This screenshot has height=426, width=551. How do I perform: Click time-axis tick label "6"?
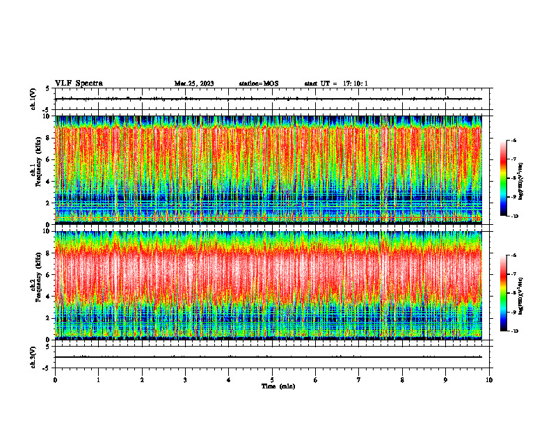pos(316,380)
